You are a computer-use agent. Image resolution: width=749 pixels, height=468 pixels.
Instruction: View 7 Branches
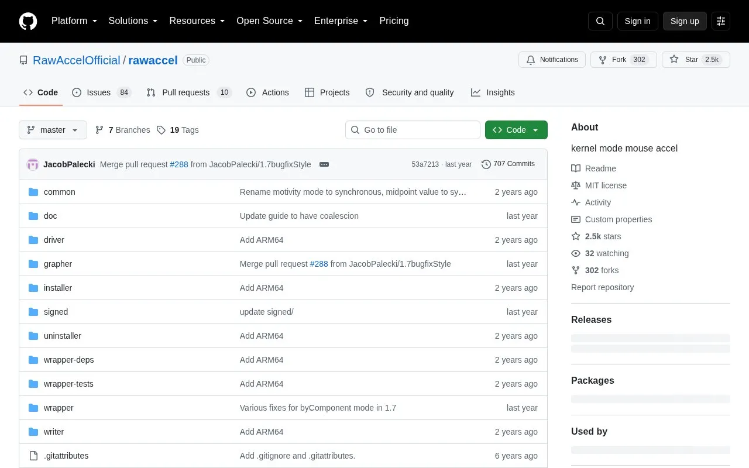coord(122,130)
